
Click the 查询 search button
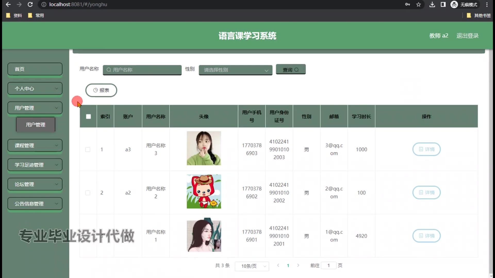coord(291,69)
